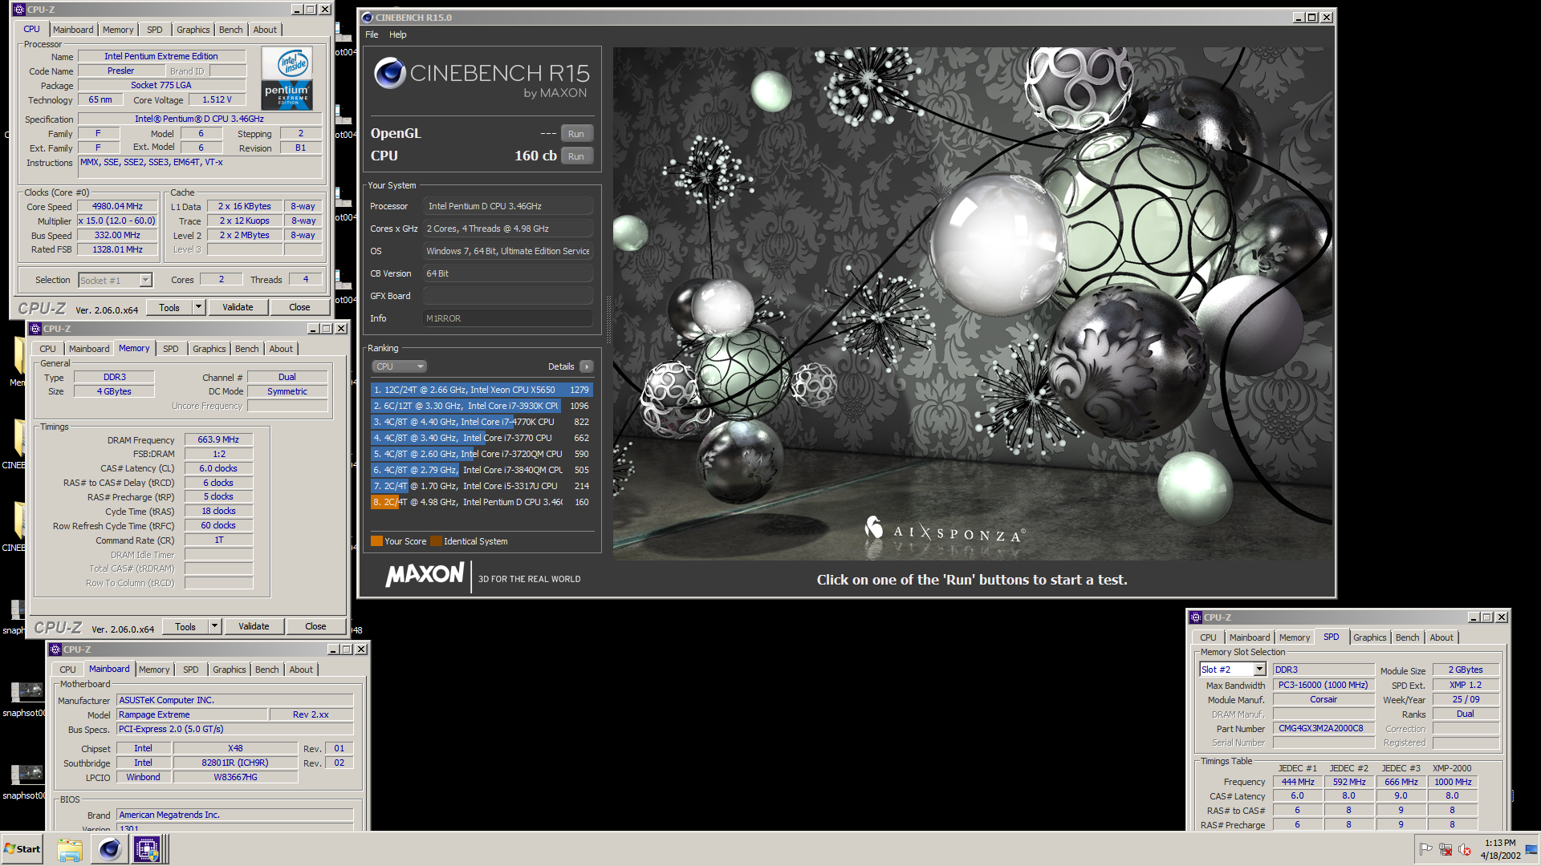Open About tab in SPD CPU-Z window
The image size is (1541, 866).
tap(1441, 637)
